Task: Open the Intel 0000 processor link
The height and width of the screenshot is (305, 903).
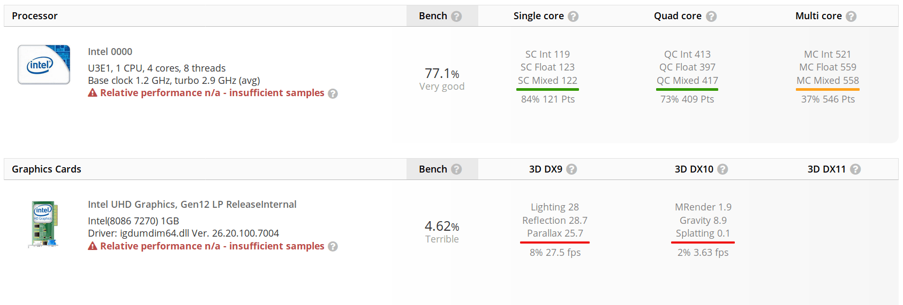Action: tap(110, 52)
